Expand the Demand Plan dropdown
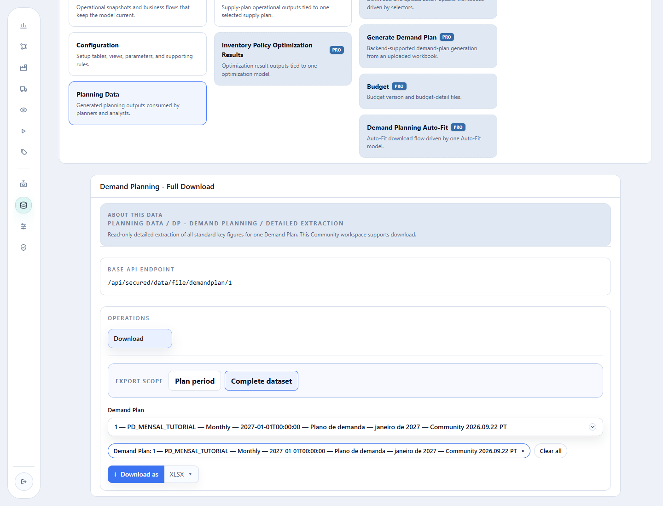663x506 pixels. [x=355, y=427]
